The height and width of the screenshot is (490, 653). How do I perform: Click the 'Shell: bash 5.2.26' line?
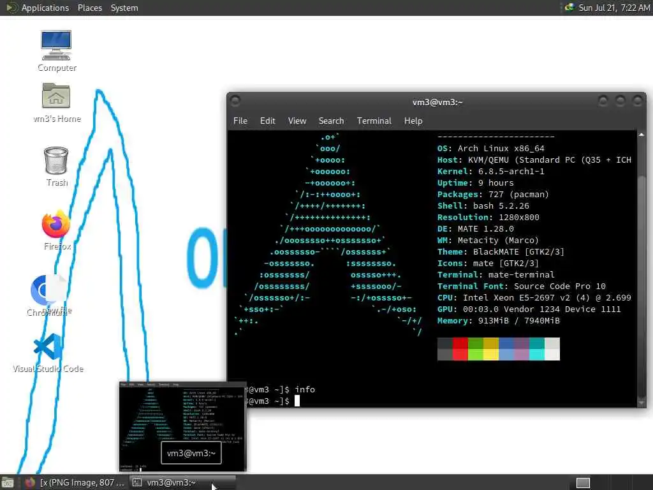(483, 206)
